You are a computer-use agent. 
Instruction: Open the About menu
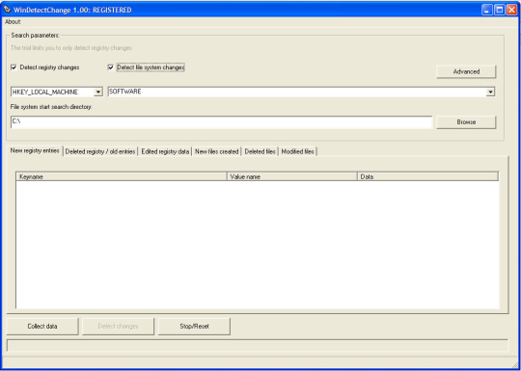13,22
